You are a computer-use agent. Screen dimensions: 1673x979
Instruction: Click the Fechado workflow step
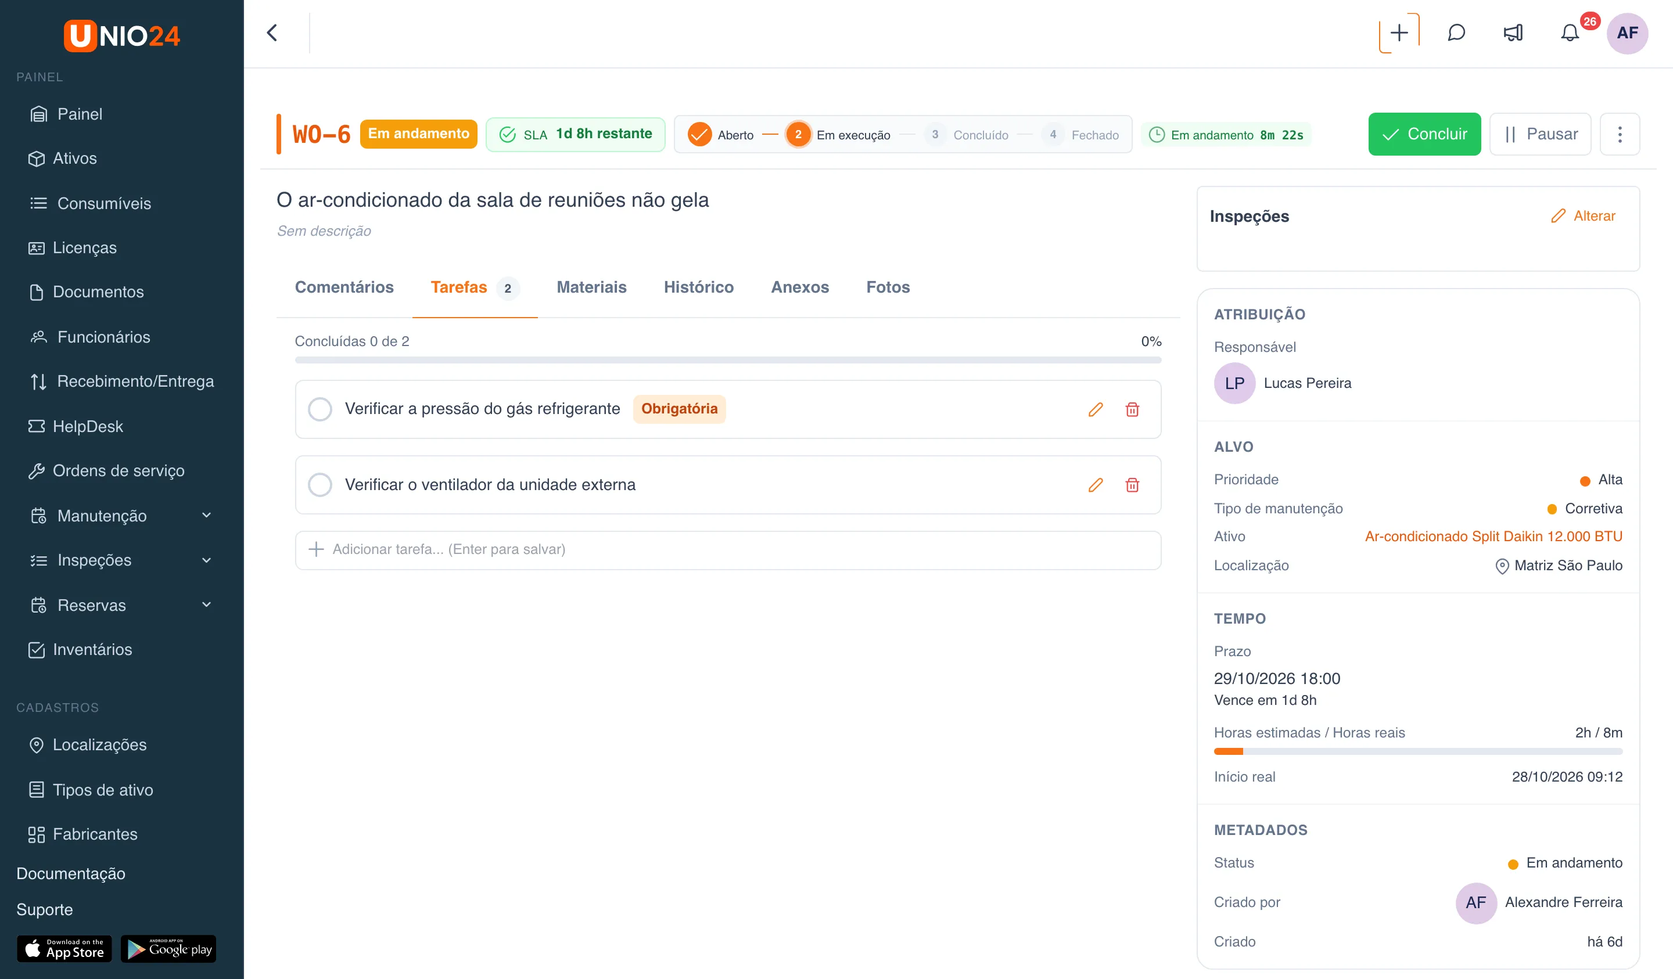[1080, 135]
